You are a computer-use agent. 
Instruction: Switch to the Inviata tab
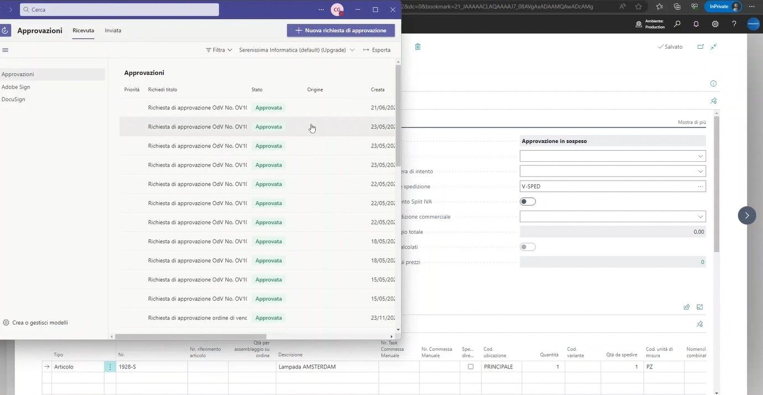click(x=113, y=30)
